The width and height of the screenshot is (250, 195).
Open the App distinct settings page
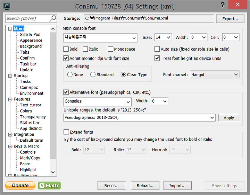(31, 128)
